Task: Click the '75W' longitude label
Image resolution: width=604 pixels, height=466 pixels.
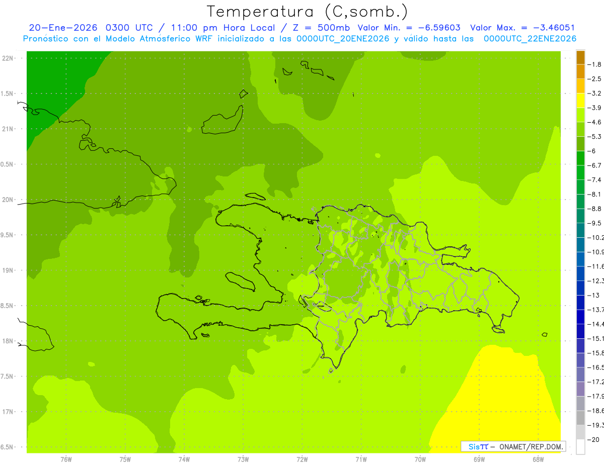Action: coord(125,459)
